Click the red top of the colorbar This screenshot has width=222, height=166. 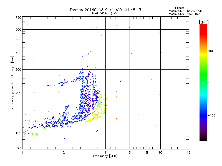click(203, 29)
